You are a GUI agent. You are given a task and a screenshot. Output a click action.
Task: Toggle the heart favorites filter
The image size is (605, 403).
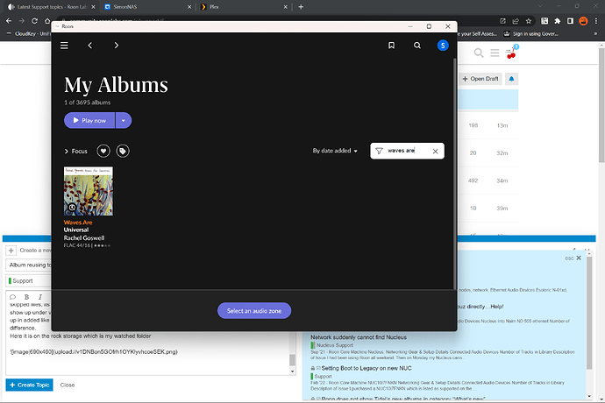click(103, 151)
